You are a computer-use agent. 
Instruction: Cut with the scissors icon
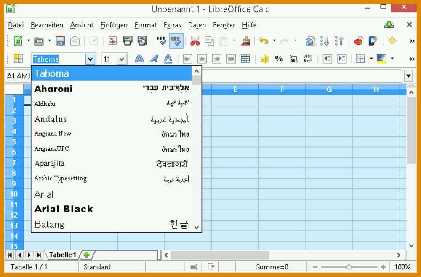point(195,41)
